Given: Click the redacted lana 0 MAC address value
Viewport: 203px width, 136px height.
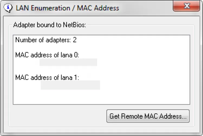Looking at the screenshot, I should click(x=68, y=62).
